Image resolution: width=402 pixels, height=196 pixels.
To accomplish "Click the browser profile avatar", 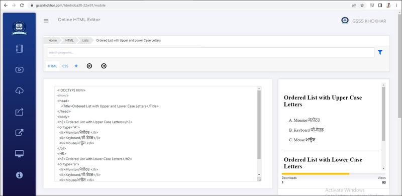I will pyautogui.click(x=388, y=5).
